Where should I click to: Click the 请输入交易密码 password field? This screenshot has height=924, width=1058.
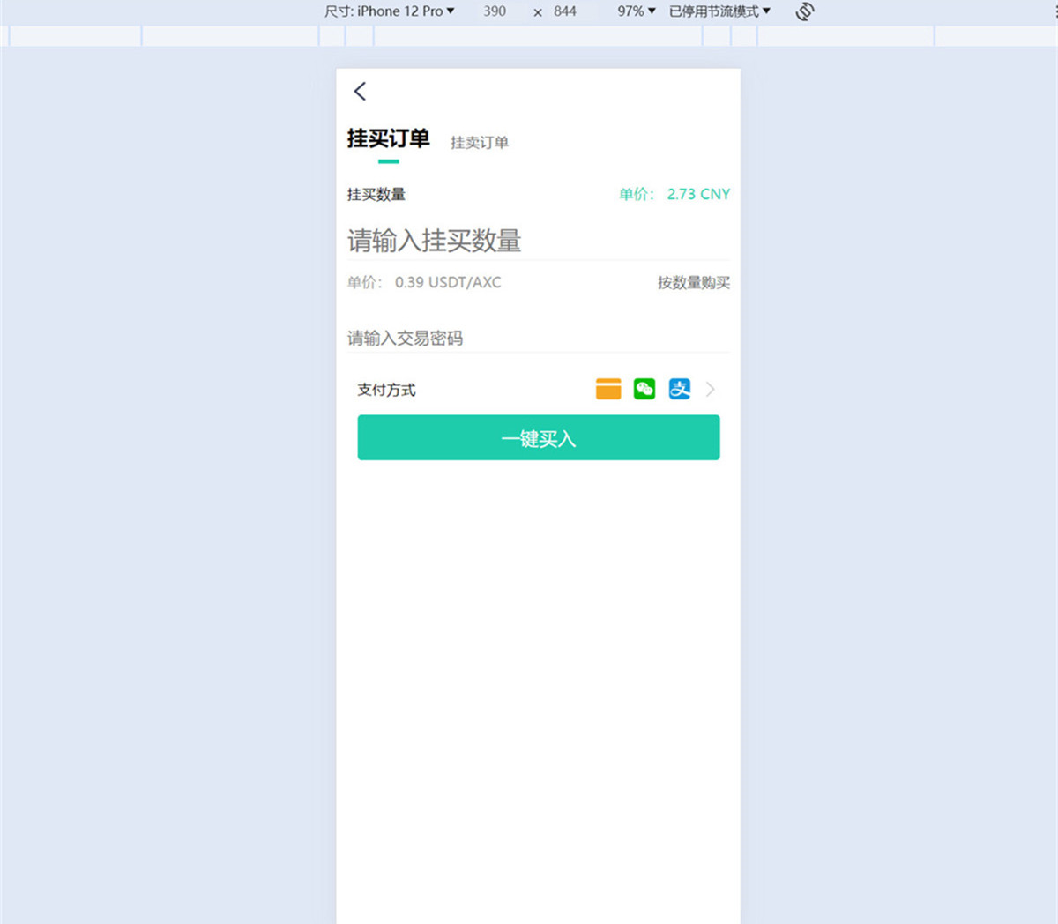[406, 338]
